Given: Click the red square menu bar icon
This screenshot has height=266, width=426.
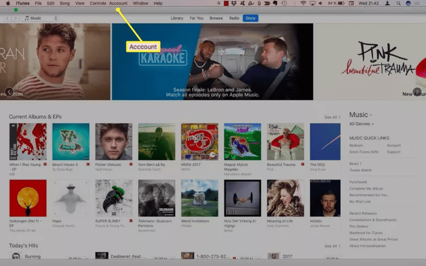Looking at the screenshot, I should pyautogui.click(x=226, y=3).
